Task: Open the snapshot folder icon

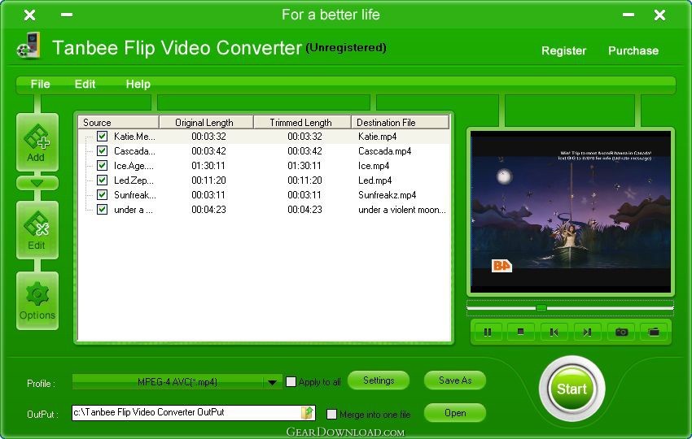Action: coord(654,332)
